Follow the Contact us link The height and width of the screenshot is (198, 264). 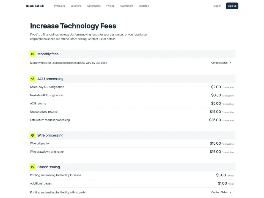[95, 39]
